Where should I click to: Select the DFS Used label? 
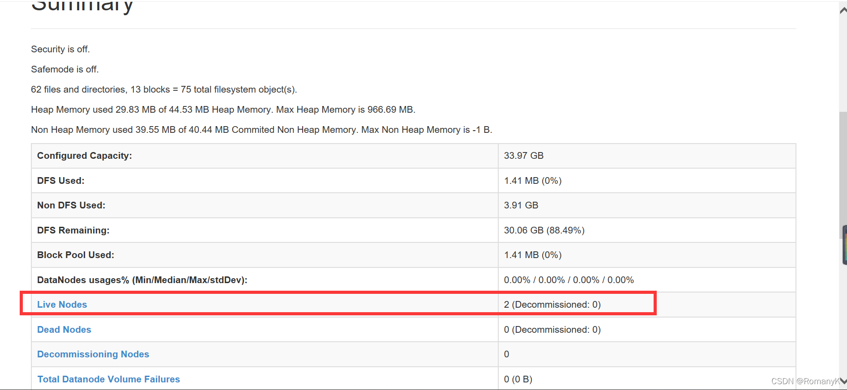pyautogui.click(x=61, y=181)
